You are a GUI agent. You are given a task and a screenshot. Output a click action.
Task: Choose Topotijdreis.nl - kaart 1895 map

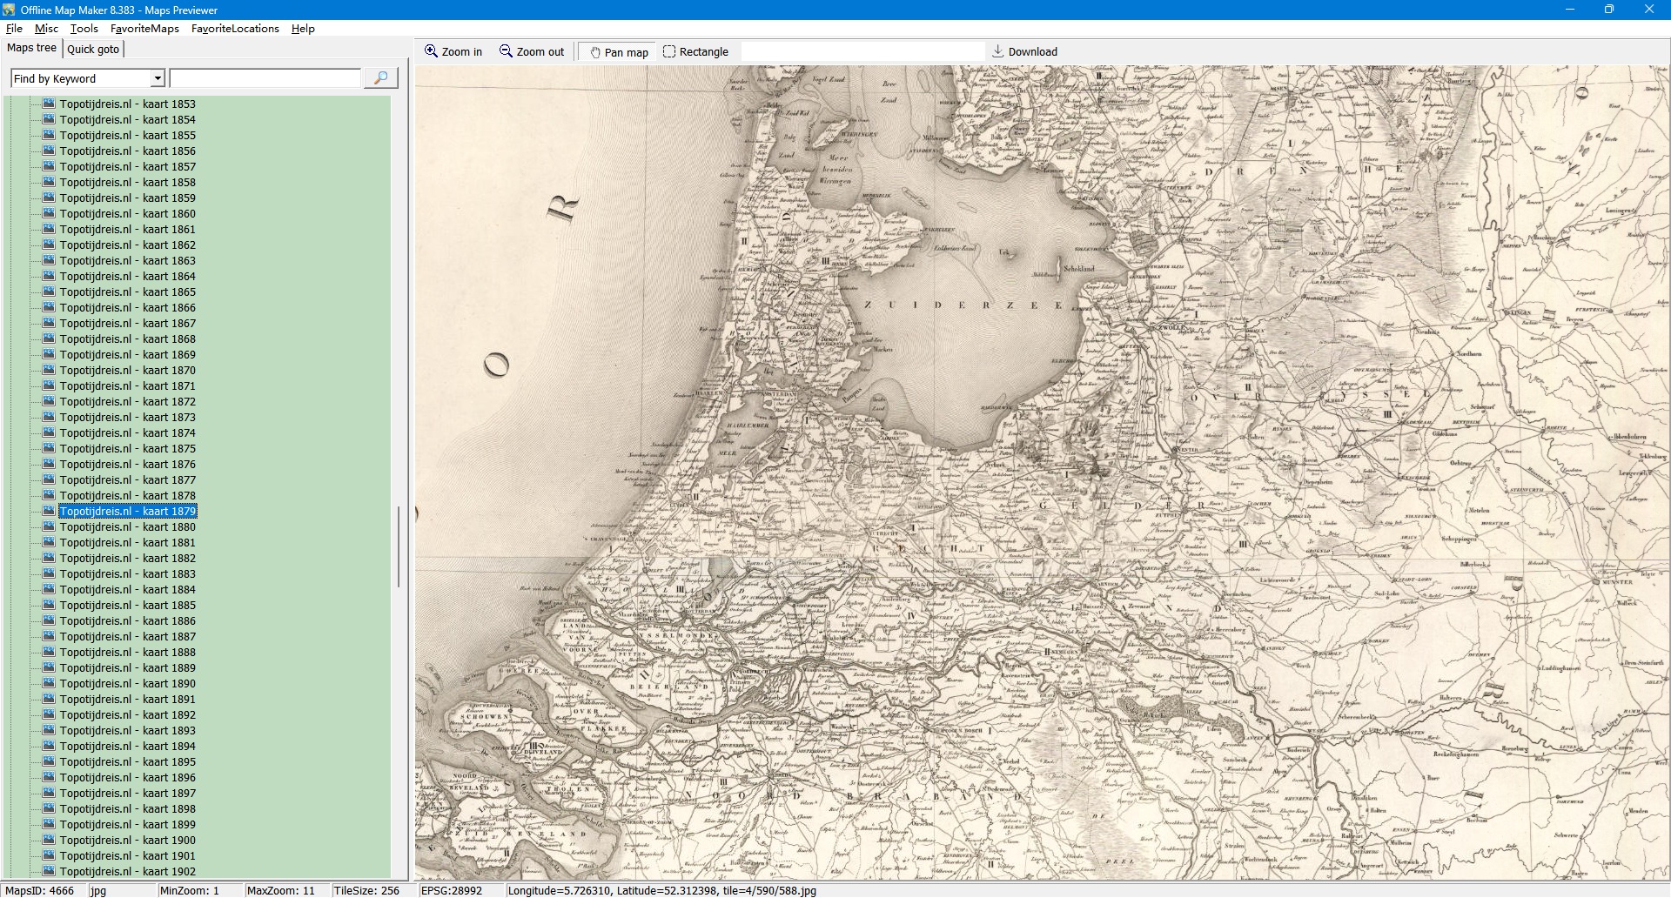[x=127, y=761]
